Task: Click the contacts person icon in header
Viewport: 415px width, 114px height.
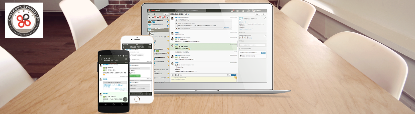Action: [x=242, y=11]
